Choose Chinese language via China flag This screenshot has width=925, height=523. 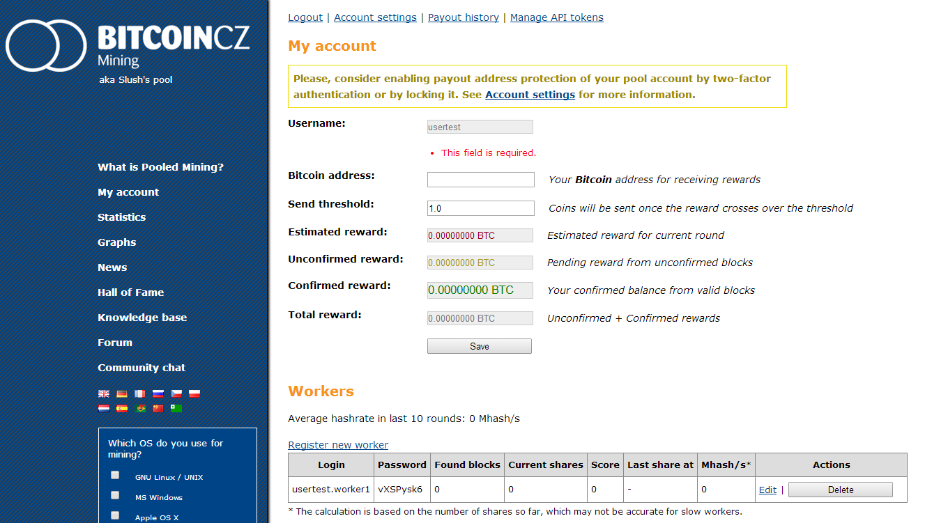pyautogui.click(x=158, y=408)
